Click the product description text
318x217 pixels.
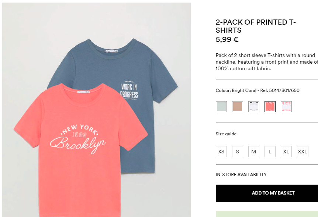point(266,62)
